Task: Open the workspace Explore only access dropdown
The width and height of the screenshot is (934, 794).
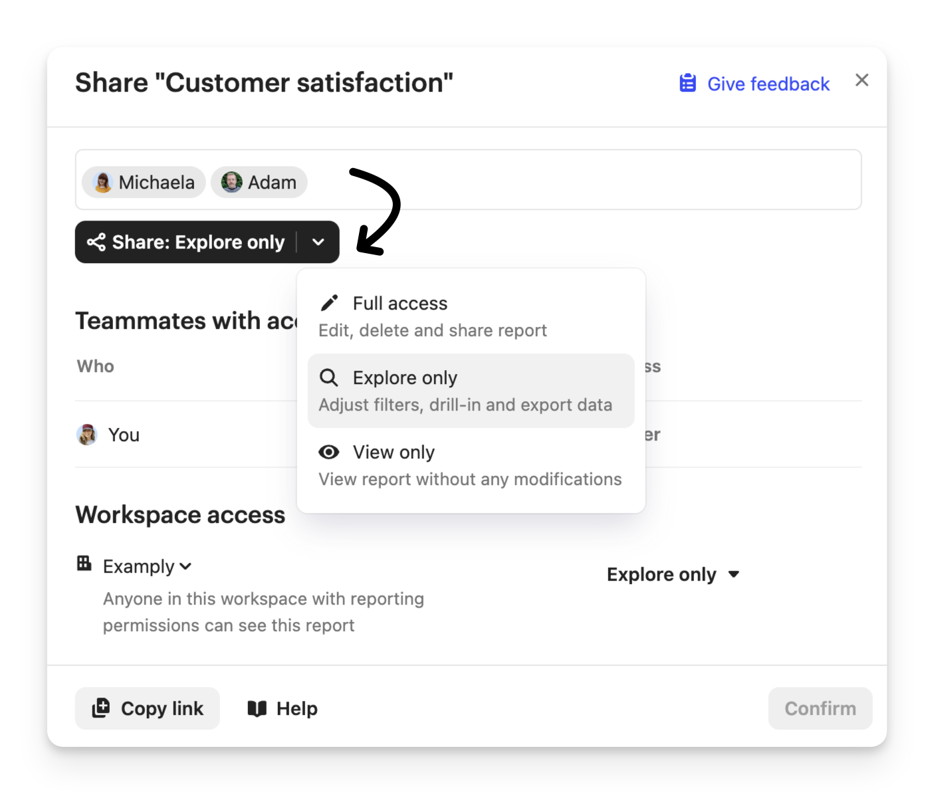Action: [x=673, y=574]
